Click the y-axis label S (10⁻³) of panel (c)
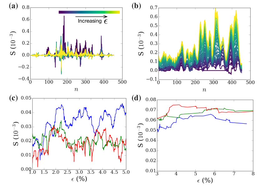259x188 pixels. pyautogui.click(x=16, y=134)
